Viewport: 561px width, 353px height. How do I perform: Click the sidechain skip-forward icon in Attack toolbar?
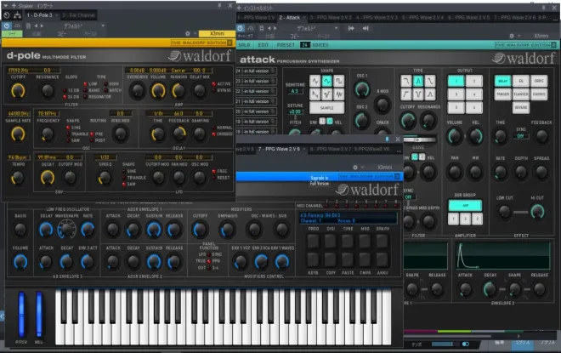click(x=351, y=28)
